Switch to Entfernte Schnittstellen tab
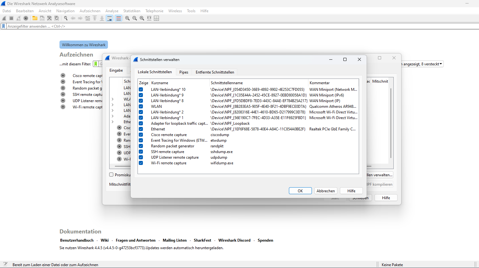Screen dimensions: 479x268 click(x=215, y=72)
